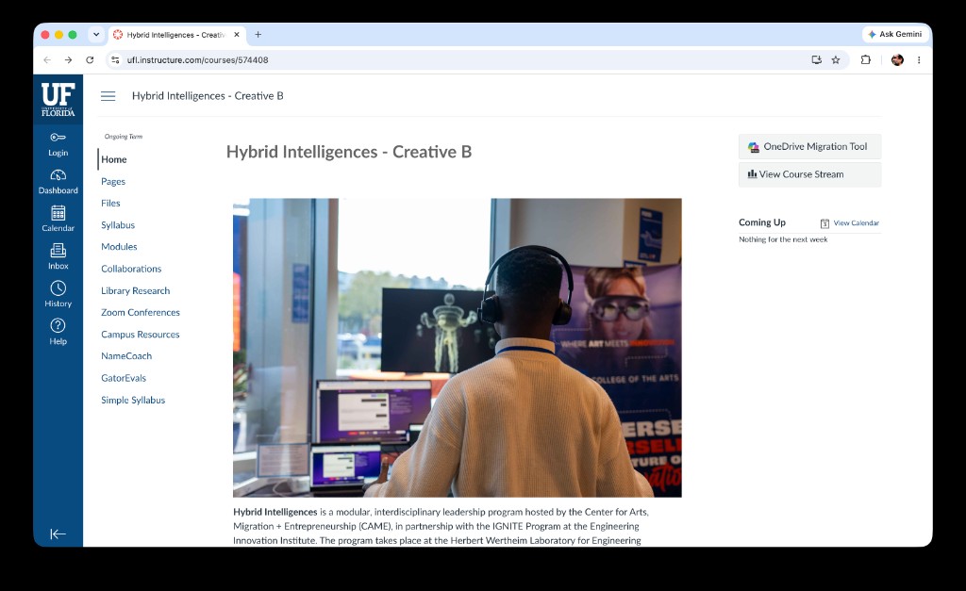Expand the tab search dropdown arrow

pos(96,35)
